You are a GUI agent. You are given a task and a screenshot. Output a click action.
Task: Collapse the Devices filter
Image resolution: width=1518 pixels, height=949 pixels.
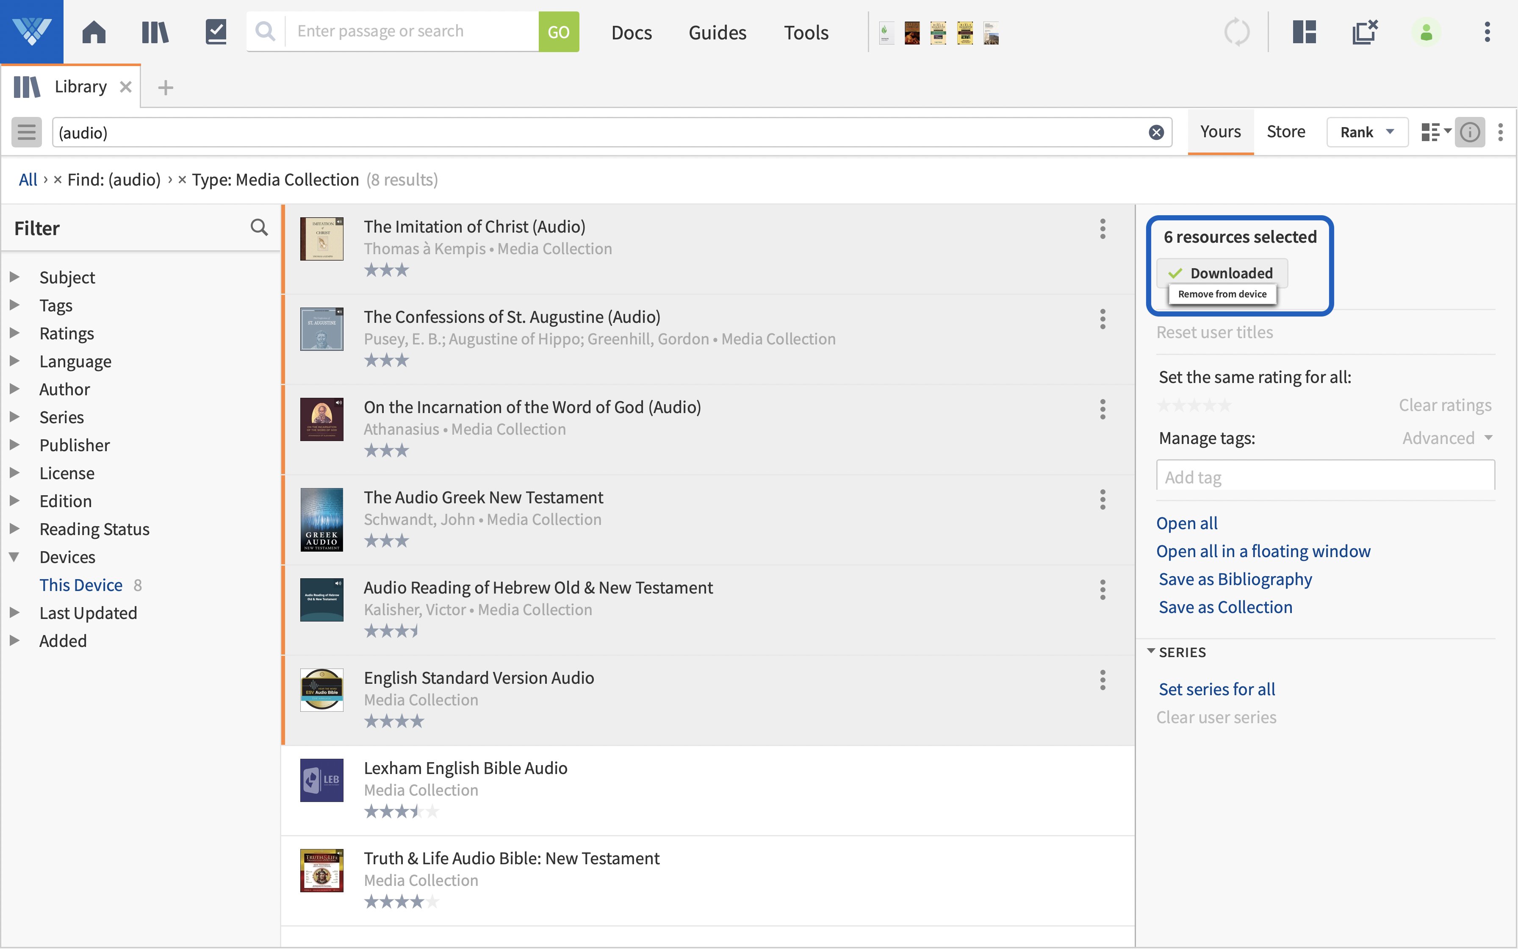click(x=14, y=557)
